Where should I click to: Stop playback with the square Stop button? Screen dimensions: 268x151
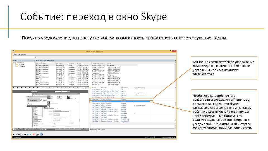click(19, 135)
